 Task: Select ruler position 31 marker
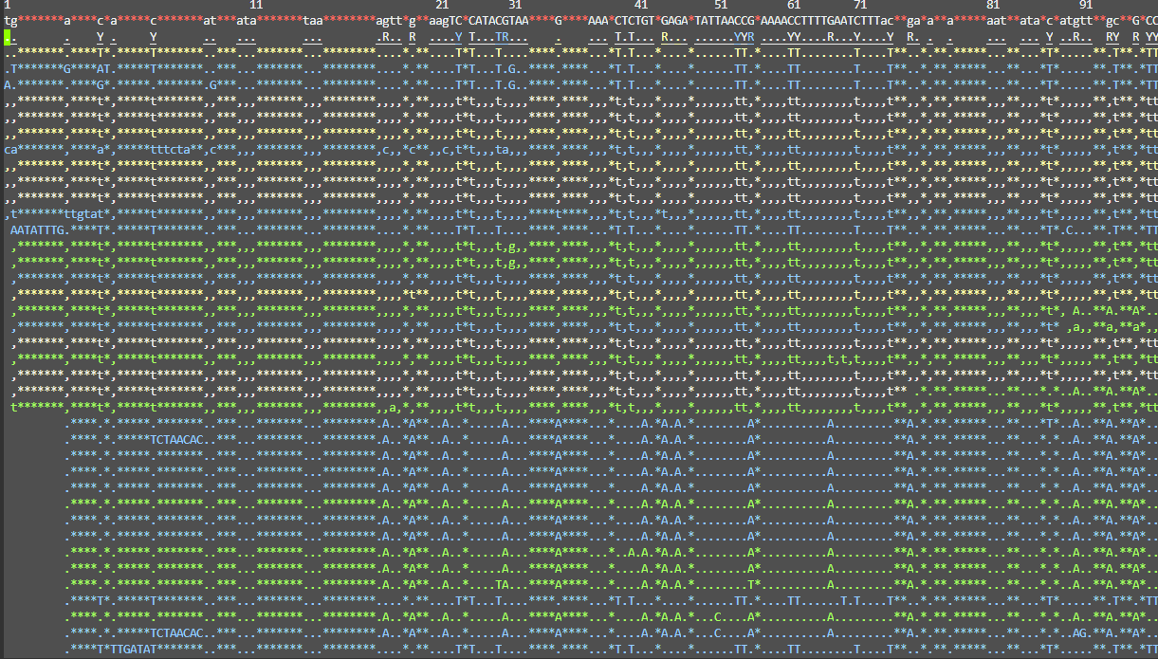[515, 5]
